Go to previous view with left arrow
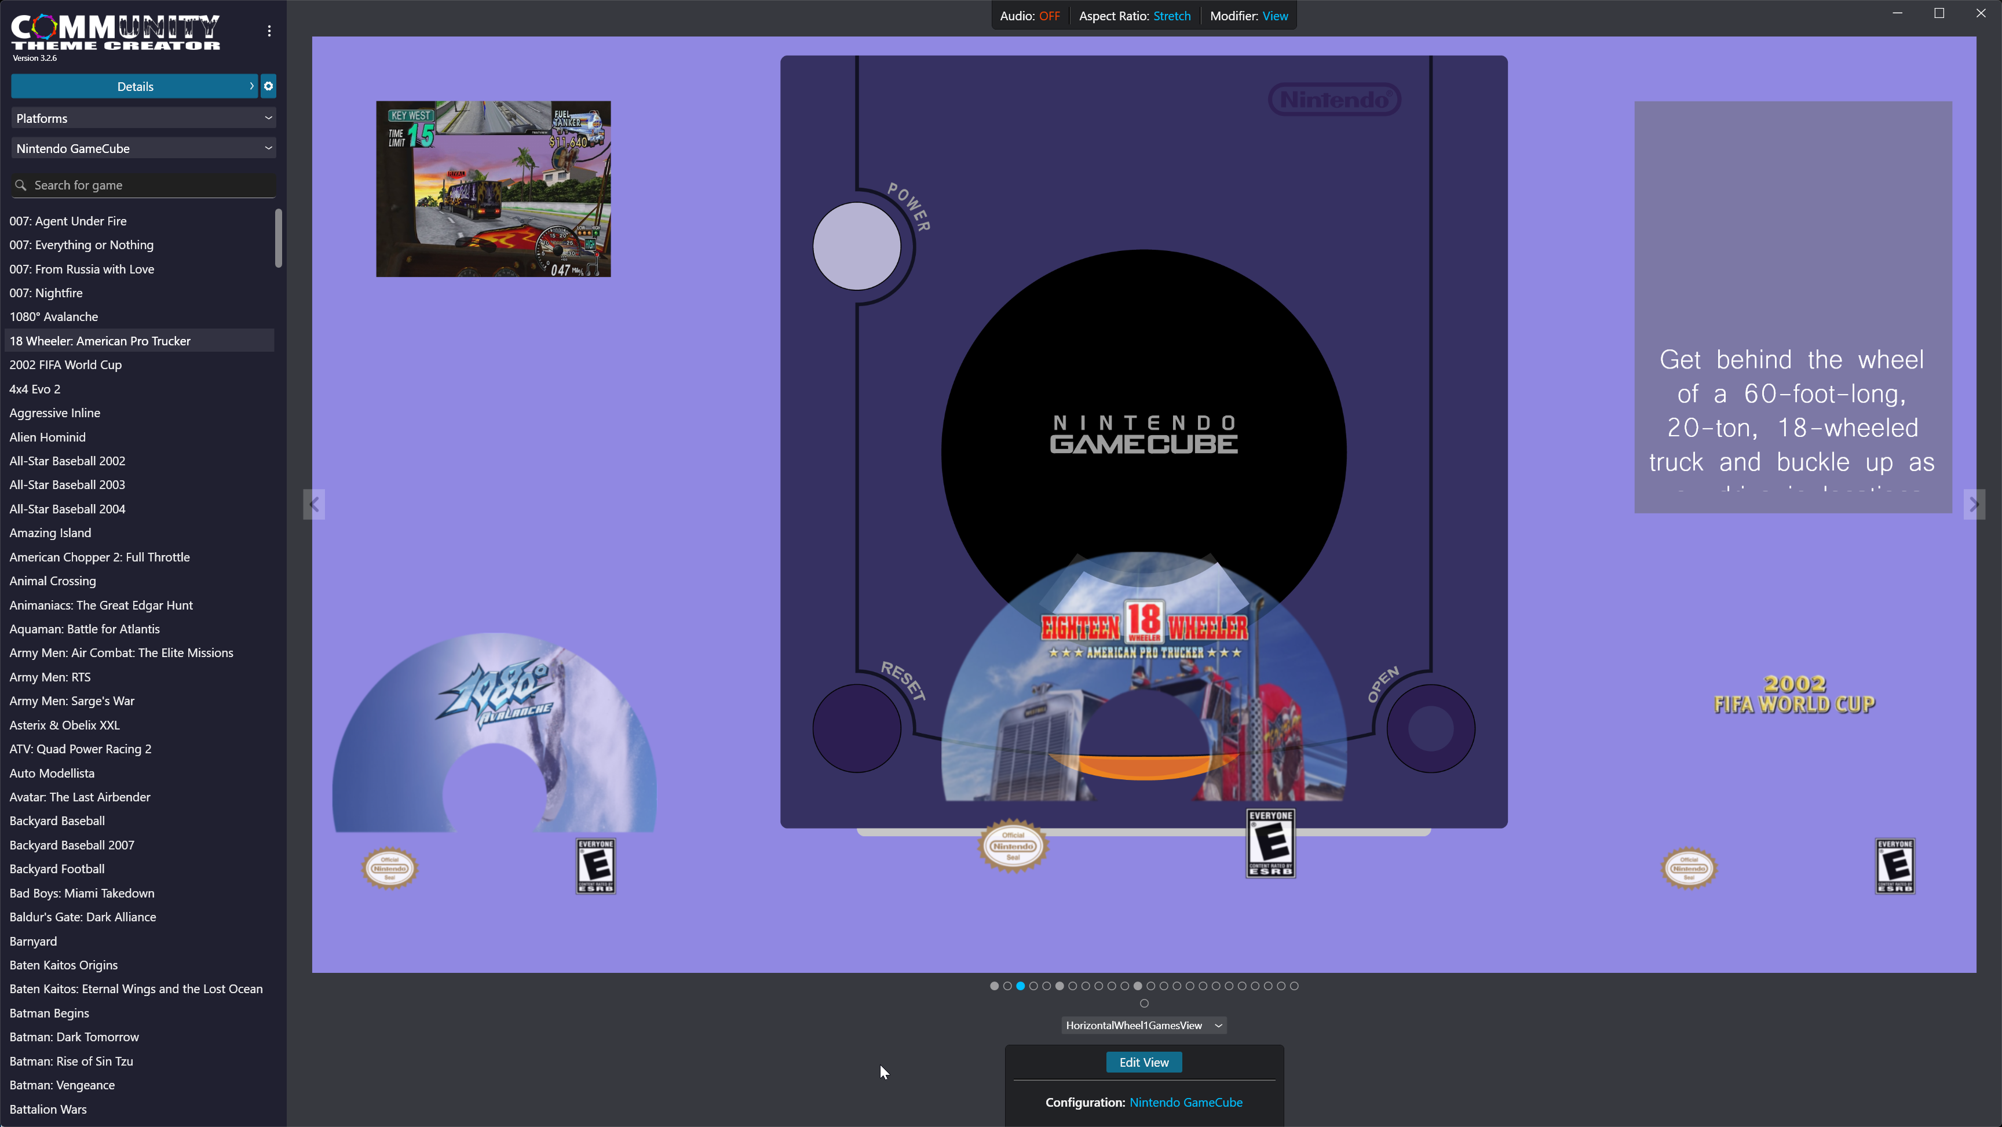 [x=314, y=505]
